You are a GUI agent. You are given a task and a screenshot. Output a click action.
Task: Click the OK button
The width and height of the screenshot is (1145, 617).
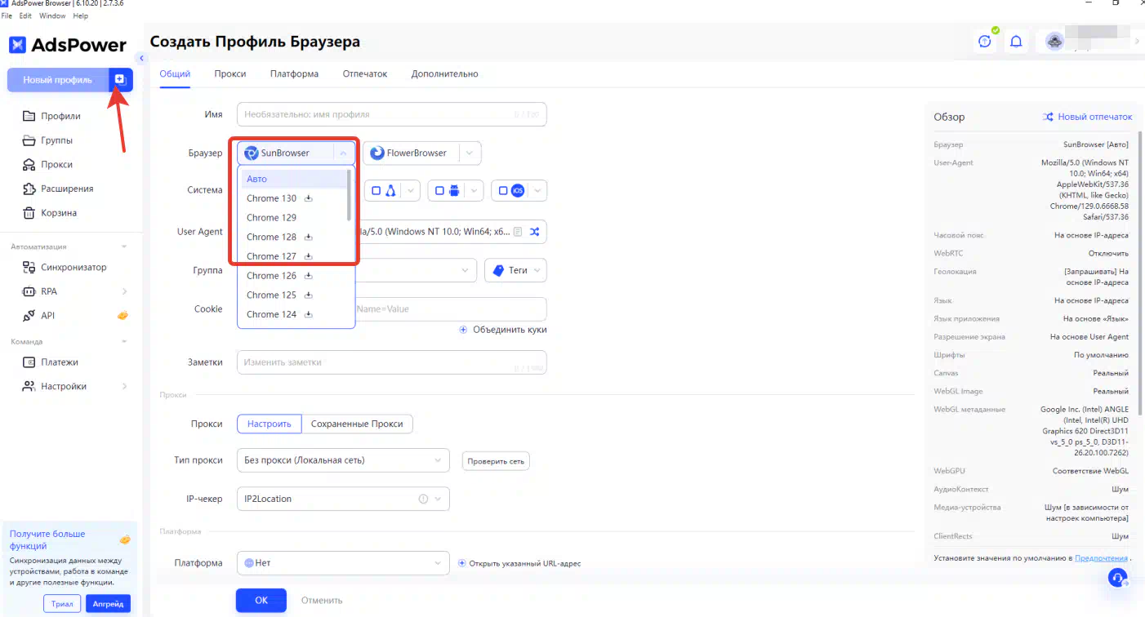[261, 600]
